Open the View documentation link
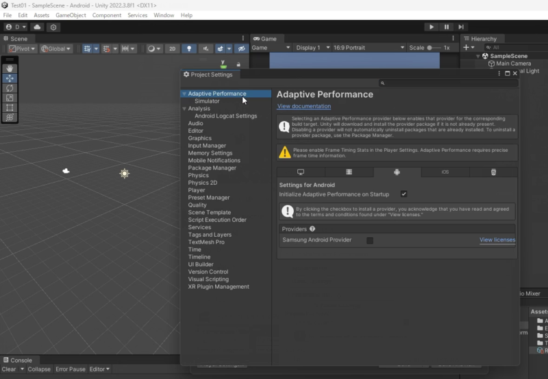Screen dimensions: 548x379 [x=303, y=107]
